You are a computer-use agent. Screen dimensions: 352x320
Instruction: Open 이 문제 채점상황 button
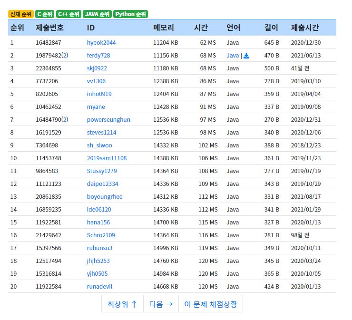coord(211,304)
